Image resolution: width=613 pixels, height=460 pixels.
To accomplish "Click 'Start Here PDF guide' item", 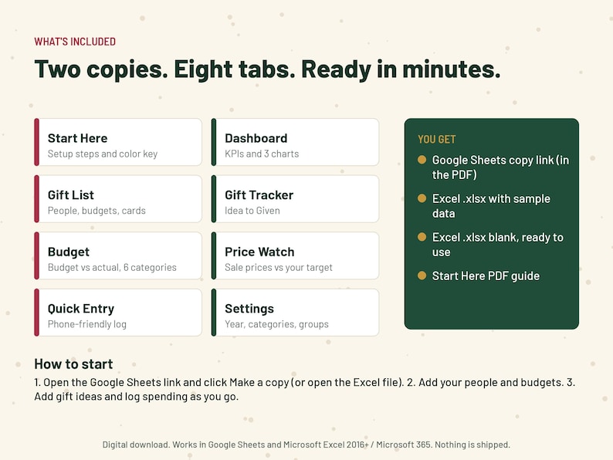I will click(486, 276).
